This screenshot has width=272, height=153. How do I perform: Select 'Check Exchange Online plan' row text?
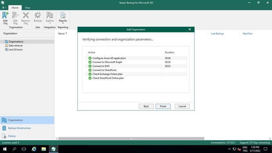[x=107, y=74]
